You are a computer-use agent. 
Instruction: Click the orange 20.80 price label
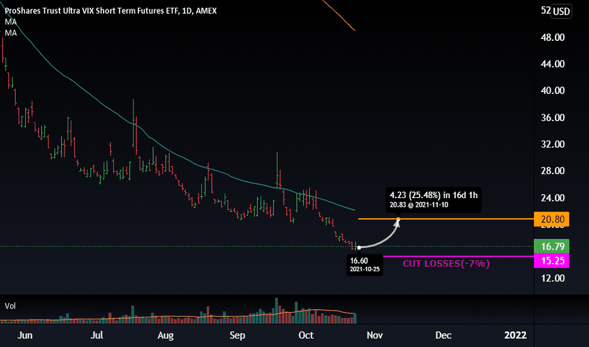[x=552, y=219]
